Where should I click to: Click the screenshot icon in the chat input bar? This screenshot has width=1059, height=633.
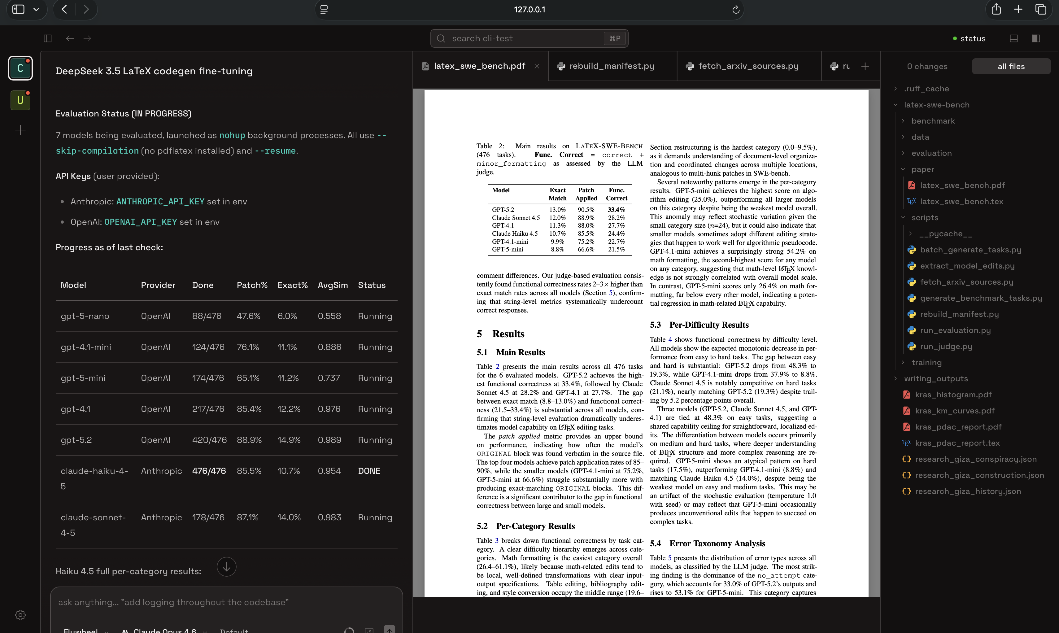pos(369,630)
